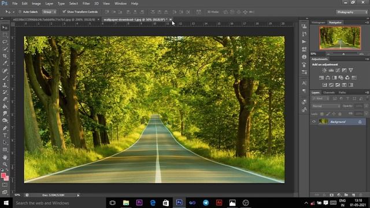Select the Hand tool
This screenshot has height=208, width=370.
click(5, 157)
